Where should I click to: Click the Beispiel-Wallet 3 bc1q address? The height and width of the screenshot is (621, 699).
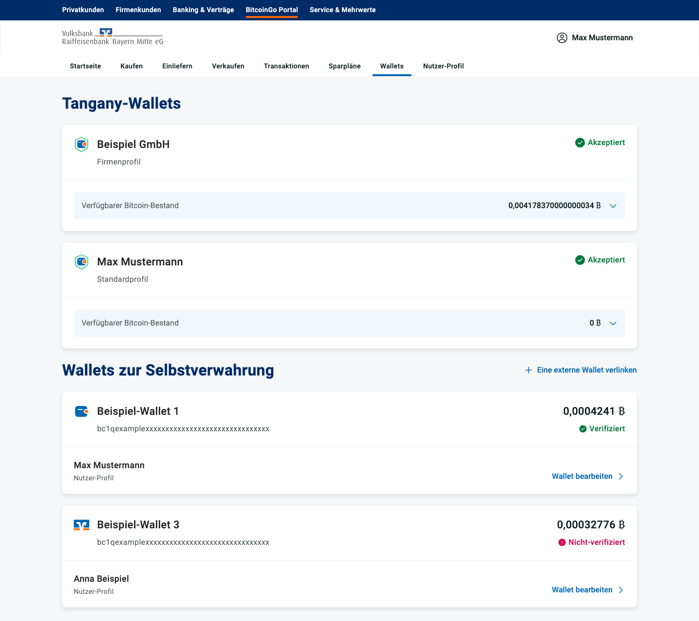coord(183,542)
